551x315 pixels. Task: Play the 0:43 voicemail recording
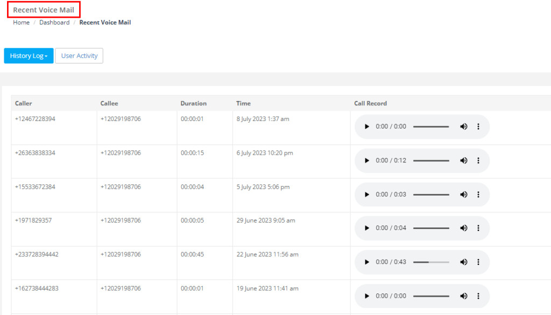point(366,262)
